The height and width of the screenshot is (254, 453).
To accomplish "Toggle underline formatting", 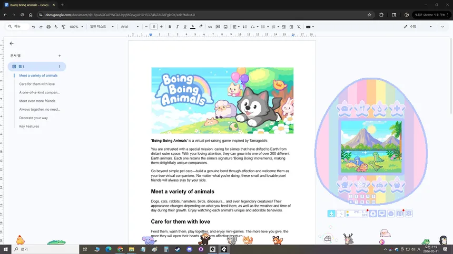I will click(x=185, y=27).
